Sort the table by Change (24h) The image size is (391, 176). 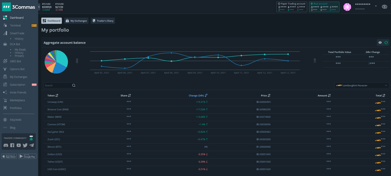[198, 95]
